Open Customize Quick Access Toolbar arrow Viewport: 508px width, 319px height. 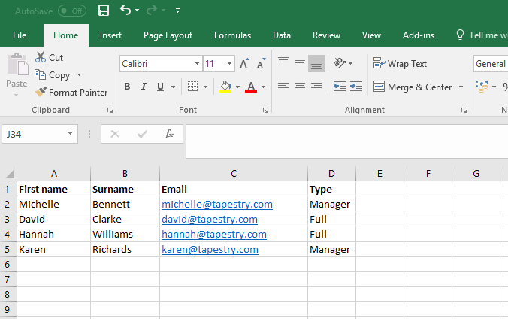coord(177,11)
